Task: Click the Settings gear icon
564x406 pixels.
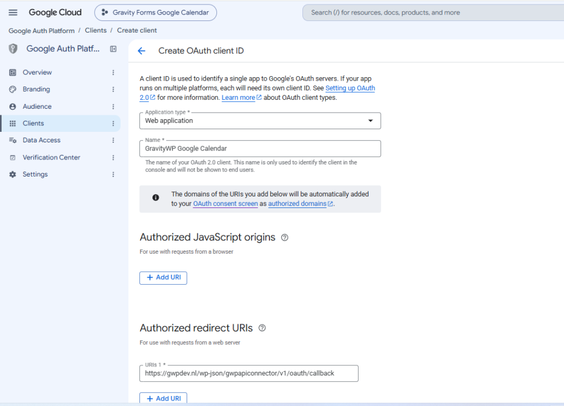Action: coord(13,174)
